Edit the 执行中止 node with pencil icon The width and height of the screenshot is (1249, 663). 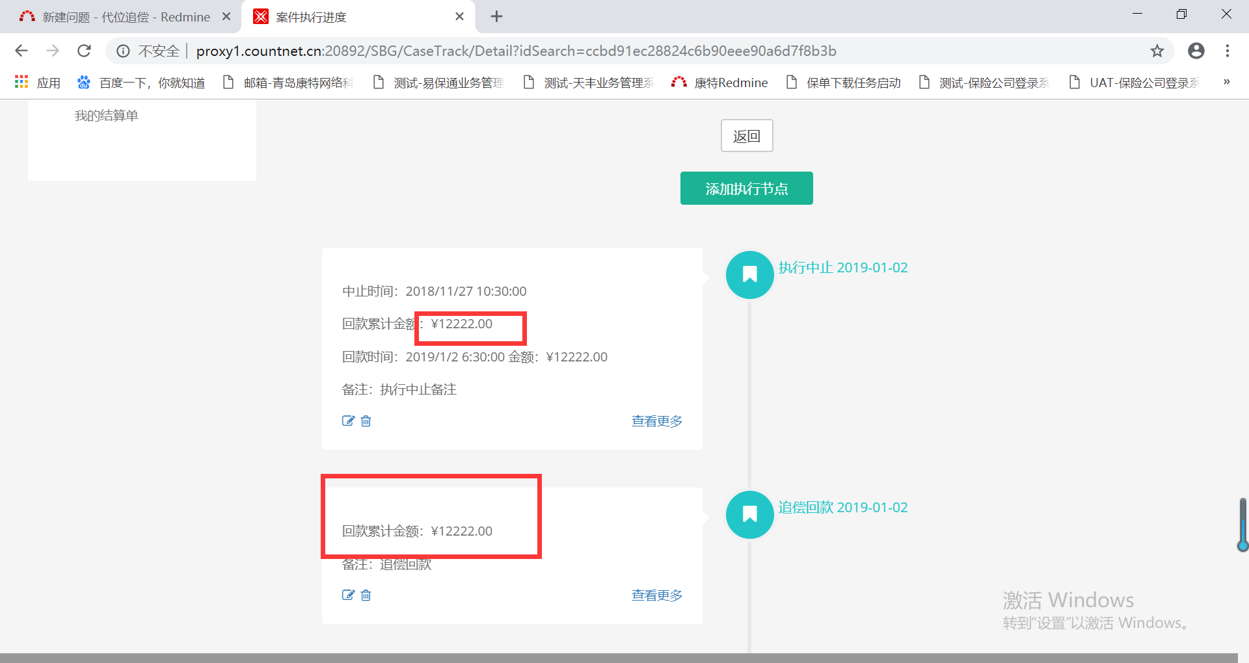[348, 421]
